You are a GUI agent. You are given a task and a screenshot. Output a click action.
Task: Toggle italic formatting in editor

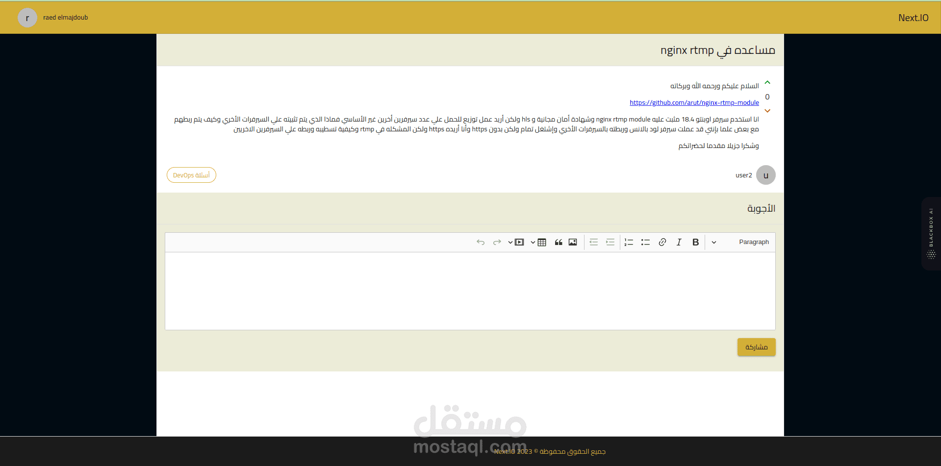[679, 242]
